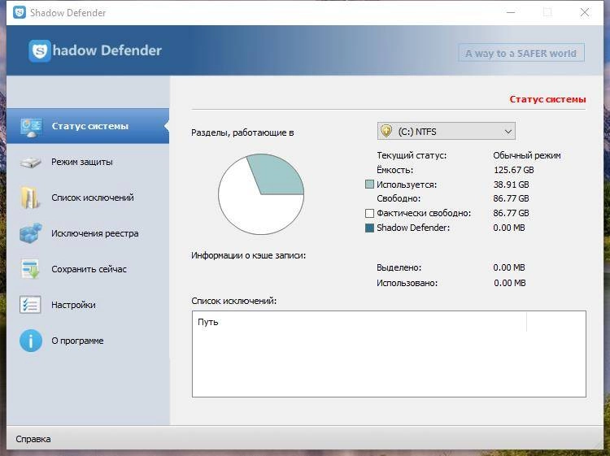Click the Информации о кэше записи label
The height and width of the screenshot is (456, 610).
point(248,255)
